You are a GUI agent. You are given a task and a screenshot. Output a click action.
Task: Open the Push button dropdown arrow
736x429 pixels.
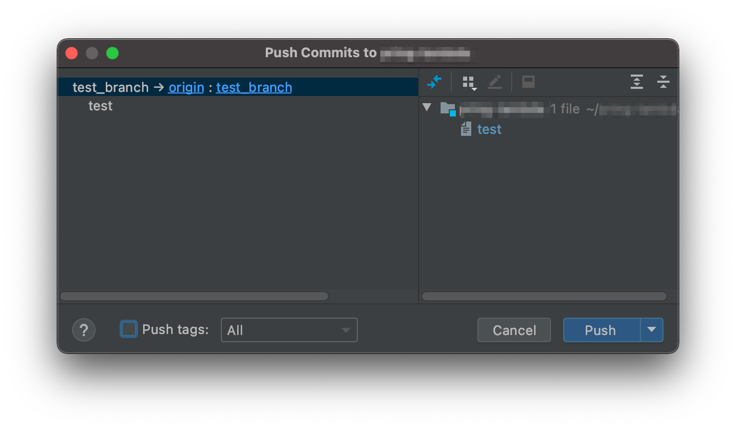coord(652,330)
